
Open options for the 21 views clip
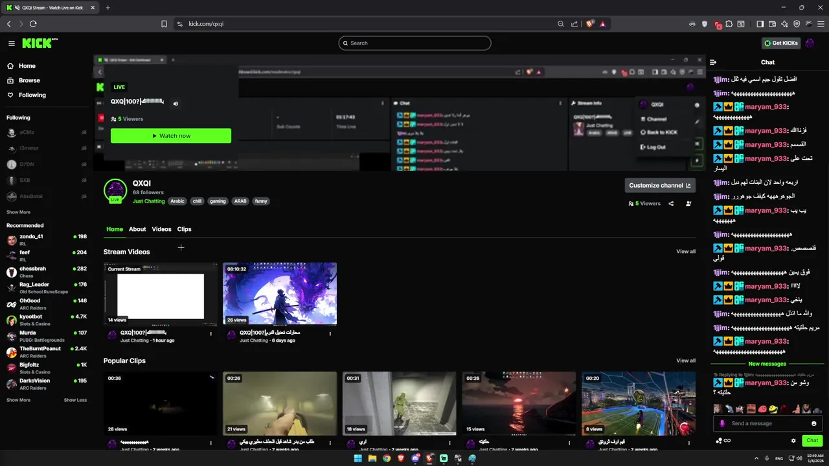point(330,443)
